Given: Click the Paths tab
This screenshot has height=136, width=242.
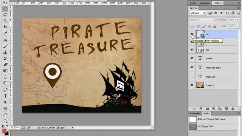Looking at the screenshot, I should click(206, 113).
